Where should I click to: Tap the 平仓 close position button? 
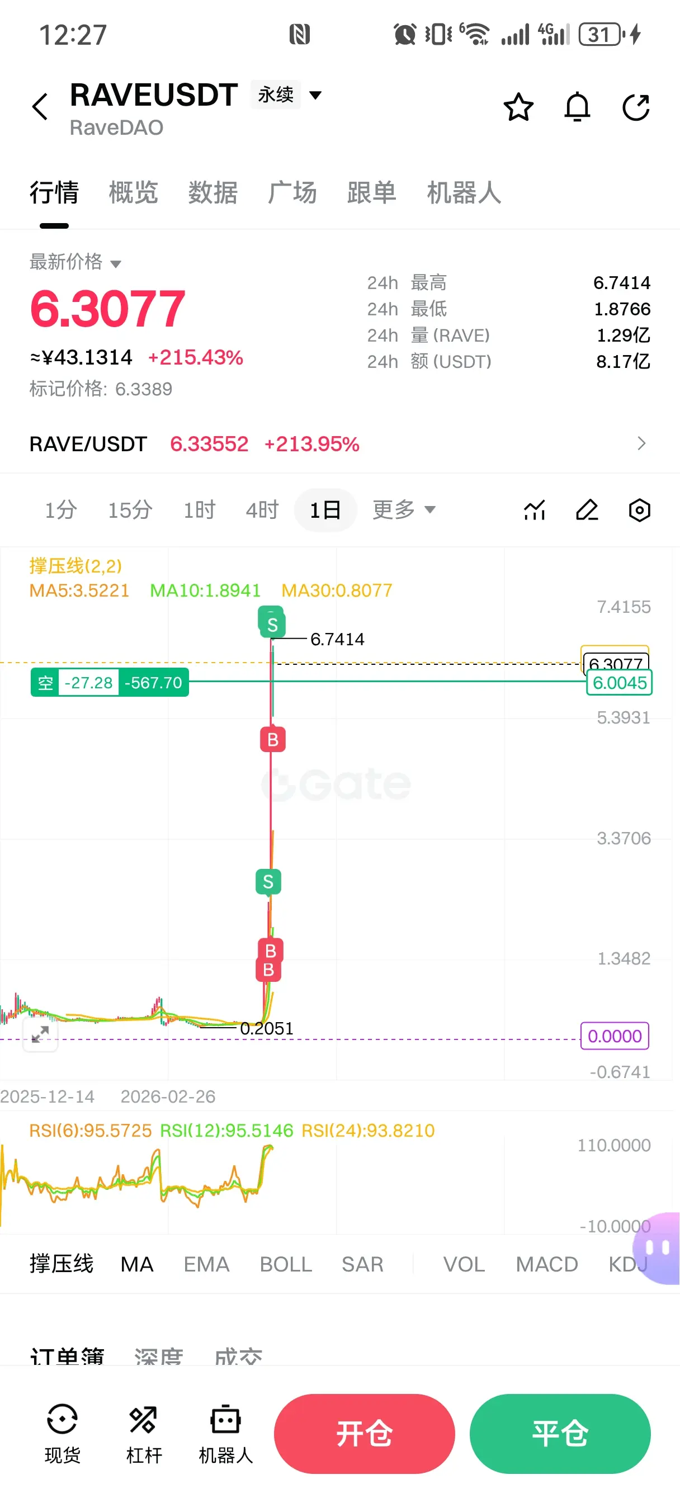[x=560, y=1434]
